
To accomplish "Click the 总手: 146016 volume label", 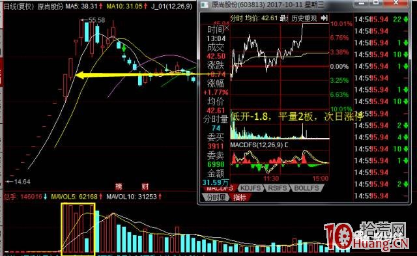I will point(23,197).
